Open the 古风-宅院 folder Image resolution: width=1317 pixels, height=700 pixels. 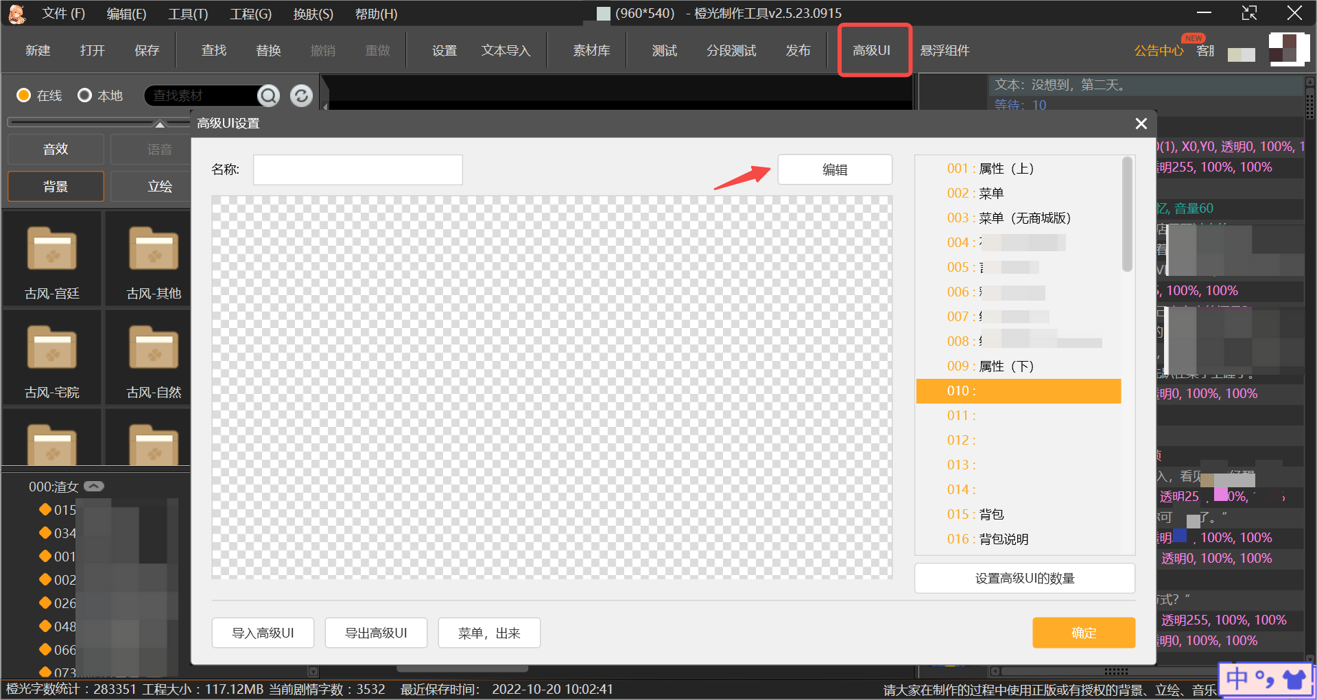point(52,358)
